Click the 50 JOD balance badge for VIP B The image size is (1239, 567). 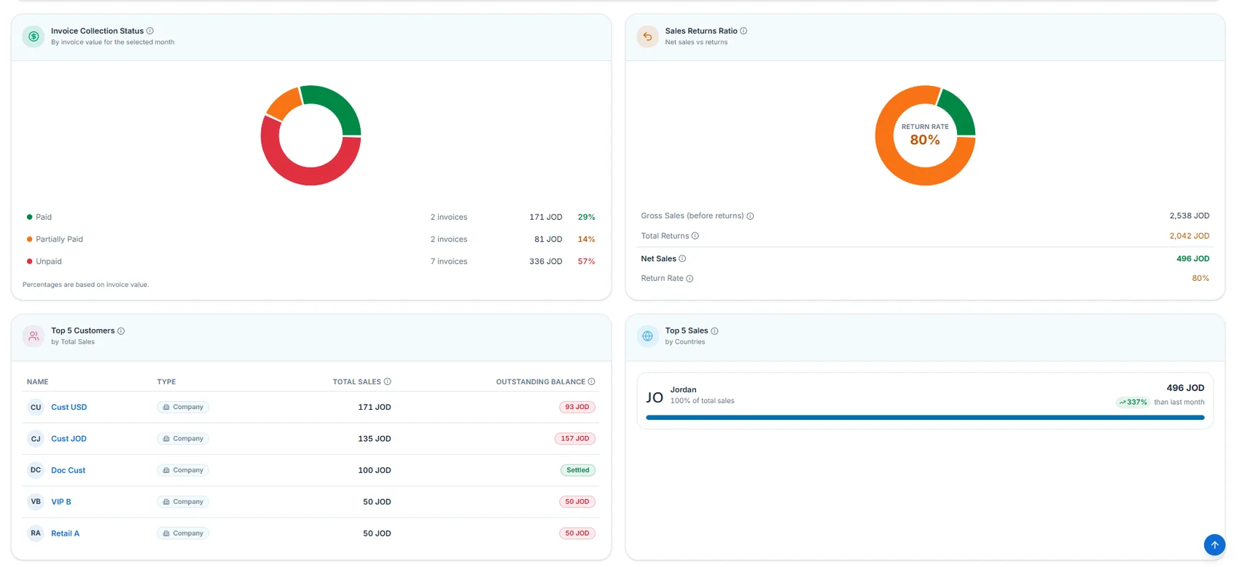pyautogui.click(x=577, y=501)
